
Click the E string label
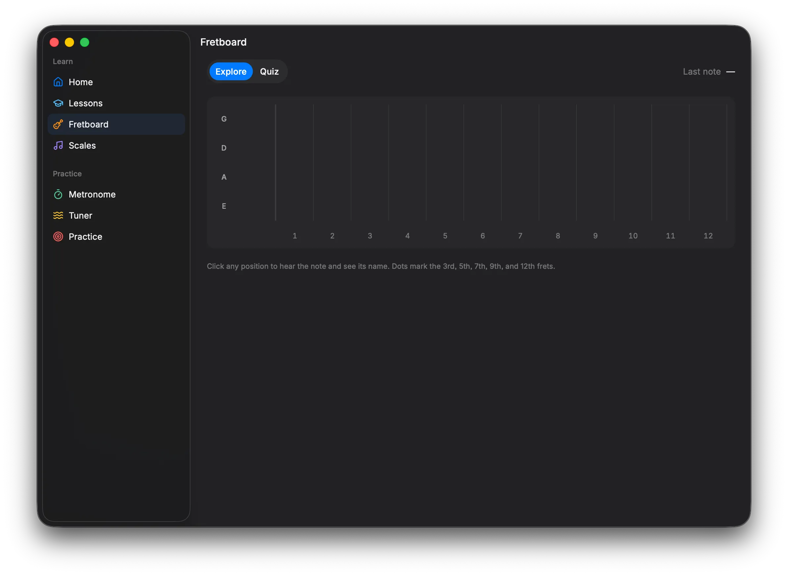224,206
